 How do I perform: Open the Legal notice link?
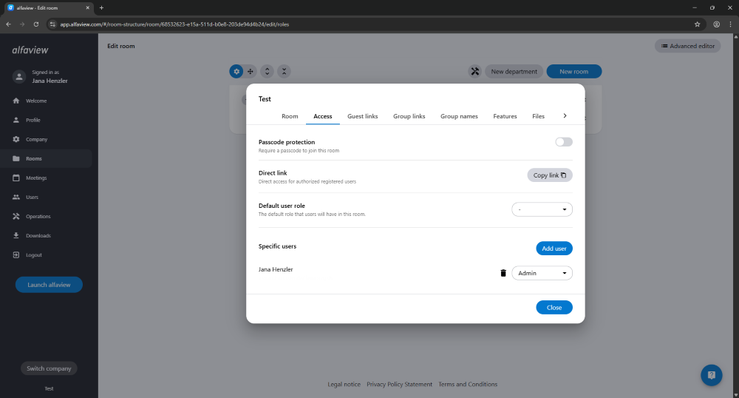point(344,385)
